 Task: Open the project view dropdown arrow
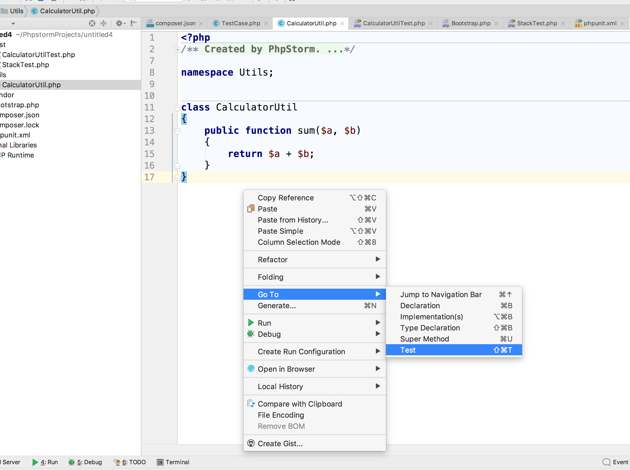[x=13, y=24]
